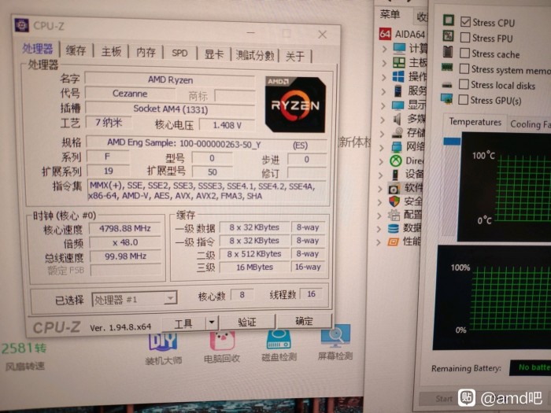Open the 屏幕检测 screen test icon

click(335, 336)
